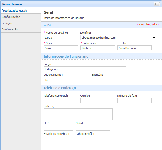
Task: Click the Cidade text box
Action: coord(93,128)
